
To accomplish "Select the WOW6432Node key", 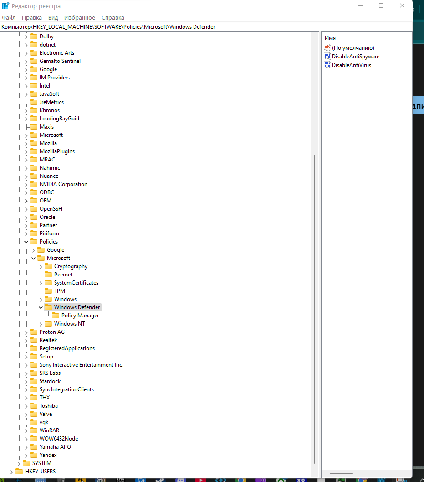I will tap(59, 439).
